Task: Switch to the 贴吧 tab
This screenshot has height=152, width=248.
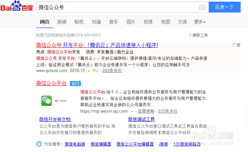Action: click(x=79, y=22)
